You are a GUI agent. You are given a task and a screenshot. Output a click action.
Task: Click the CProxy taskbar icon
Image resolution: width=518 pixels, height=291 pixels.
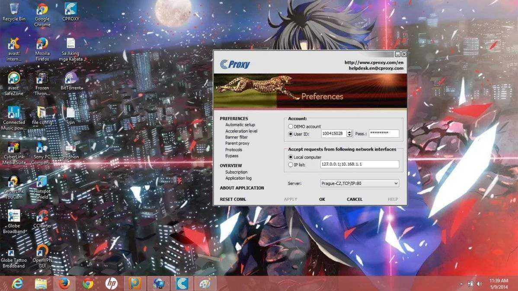pos(182,283)
